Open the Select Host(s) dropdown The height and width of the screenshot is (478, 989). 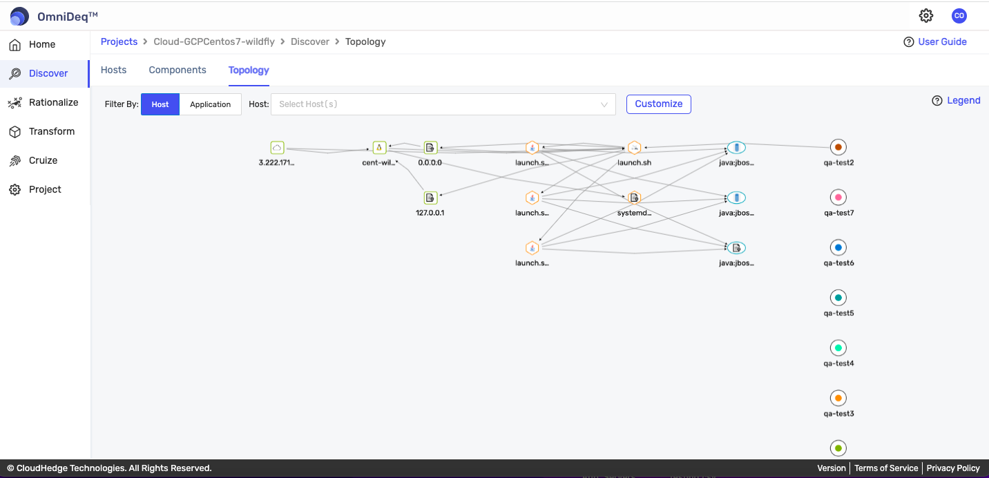443,104
